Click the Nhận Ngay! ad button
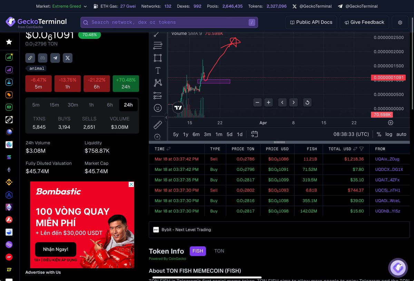 coord(56,249)
